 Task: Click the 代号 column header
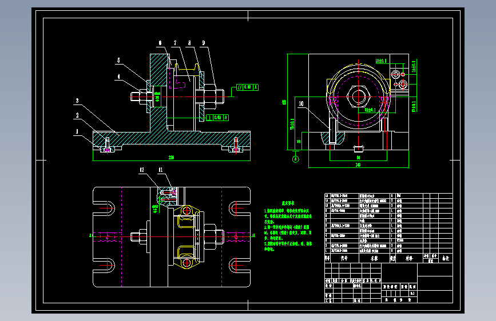344,258
